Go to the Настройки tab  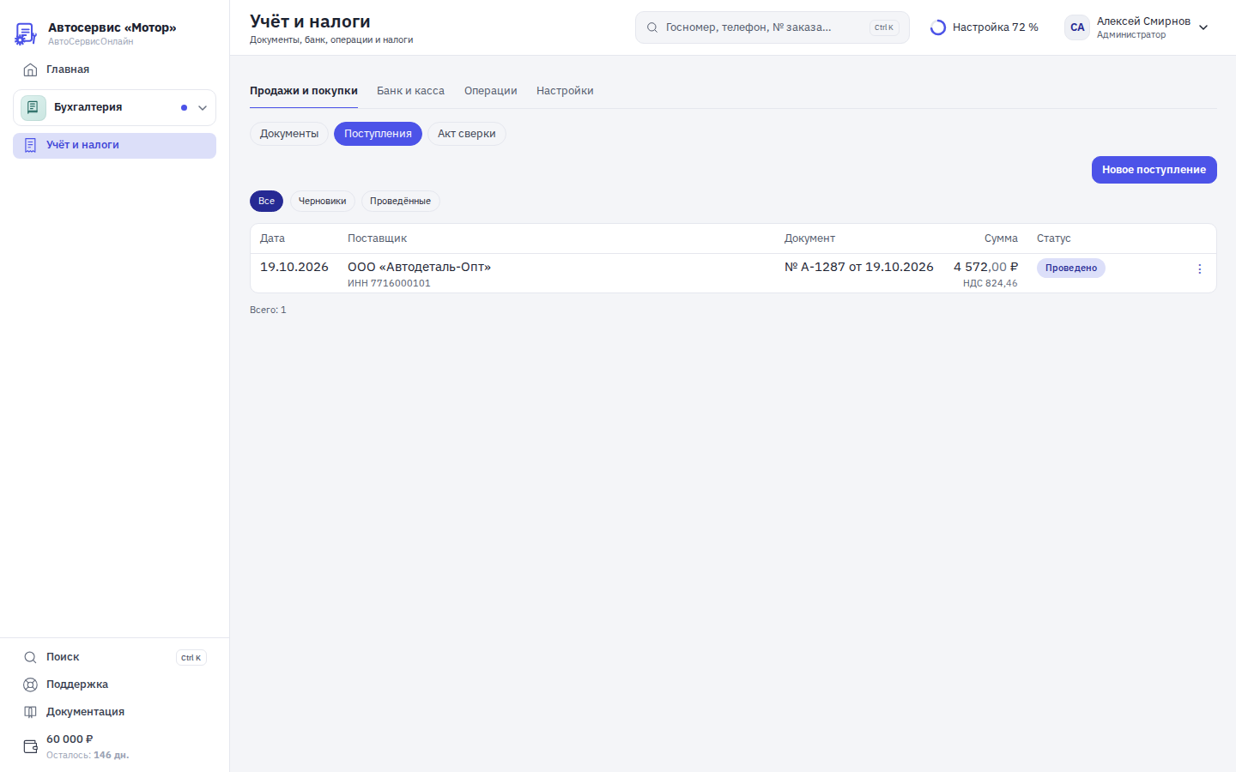click(565, 91)
